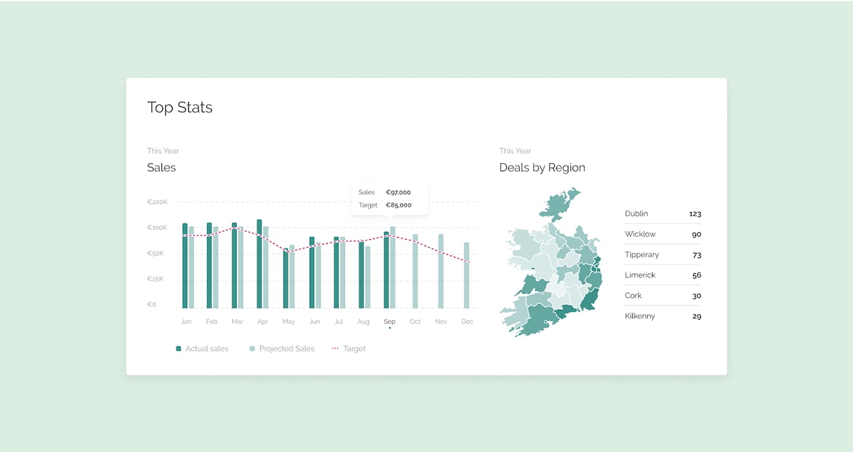Click Dublin's deal count 123
Viewport: 853px width, 453px height.
[695, 213]
